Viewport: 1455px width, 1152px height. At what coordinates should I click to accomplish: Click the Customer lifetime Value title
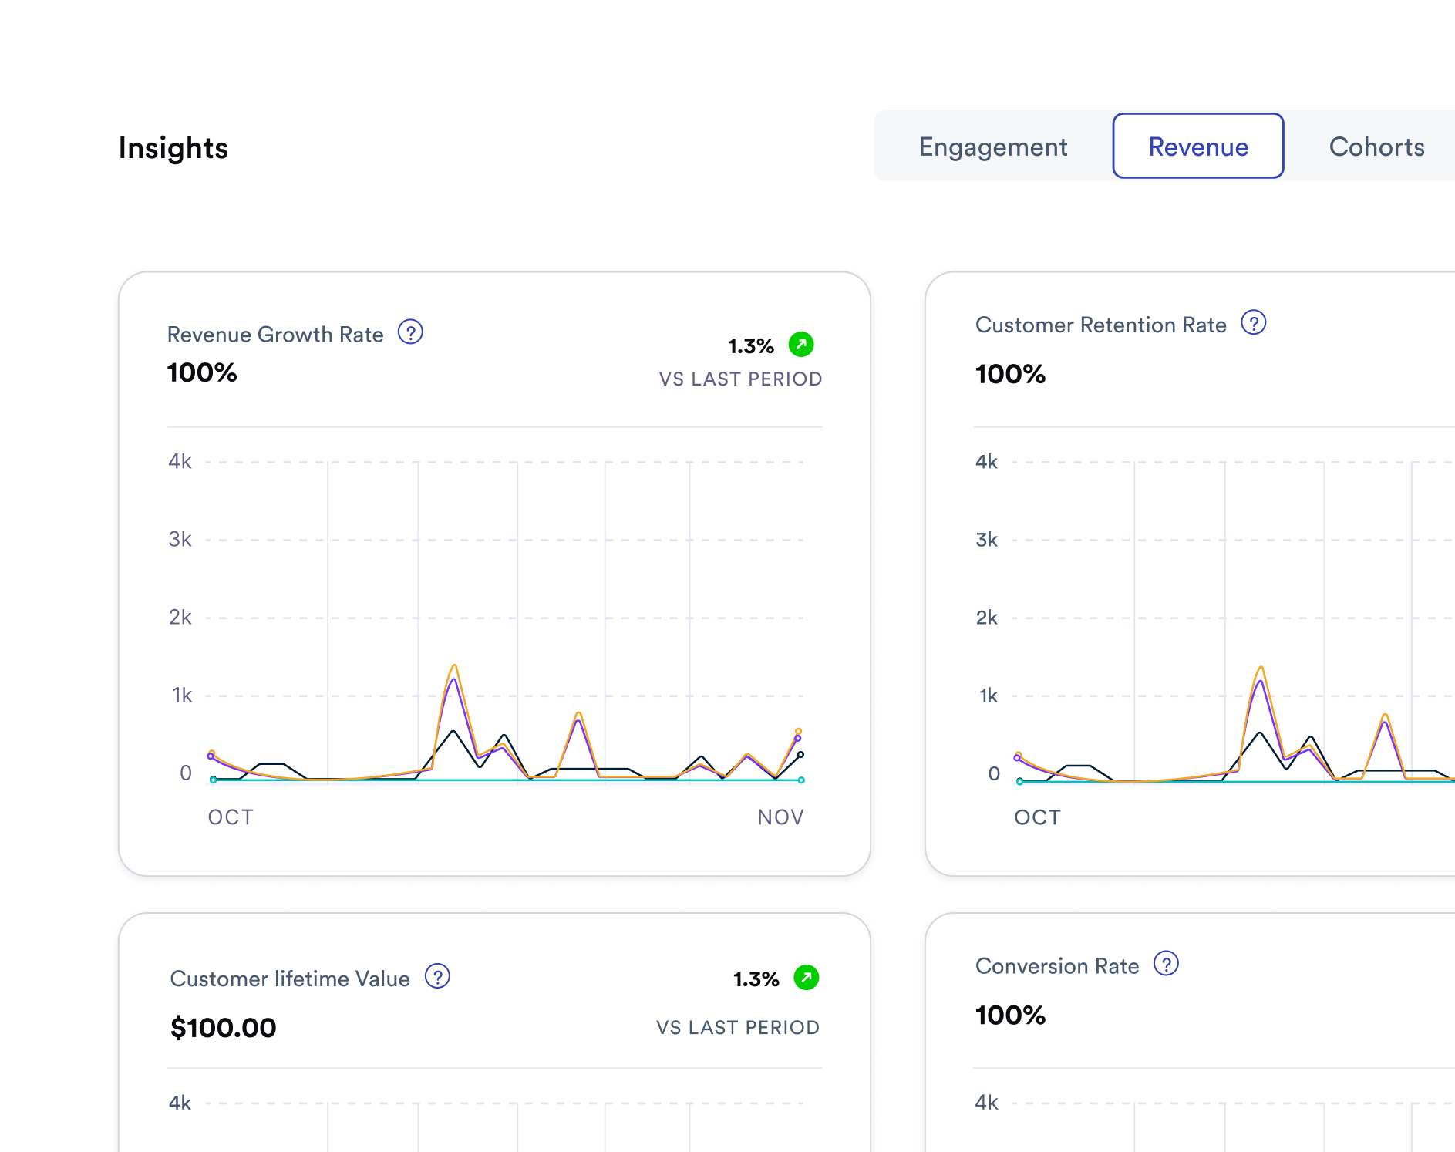tap(290, 979)
